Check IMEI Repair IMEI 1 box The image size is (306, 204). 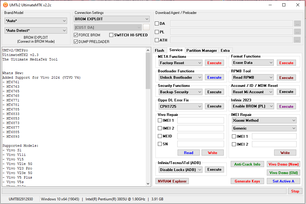(234, 136)
